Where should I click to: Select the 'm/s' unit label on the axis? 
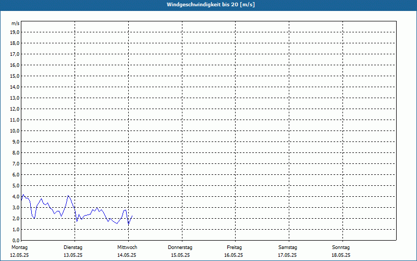16,23
